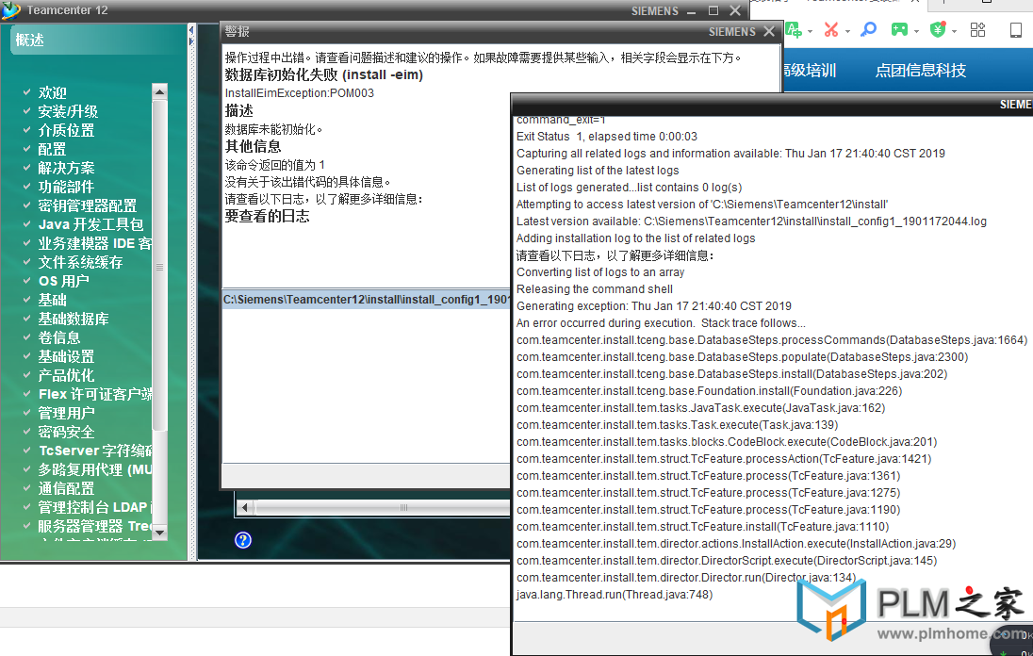Select the 多路复用代理 step
The height and width of the screenshot is (656, 1033).
pos(95,470)
